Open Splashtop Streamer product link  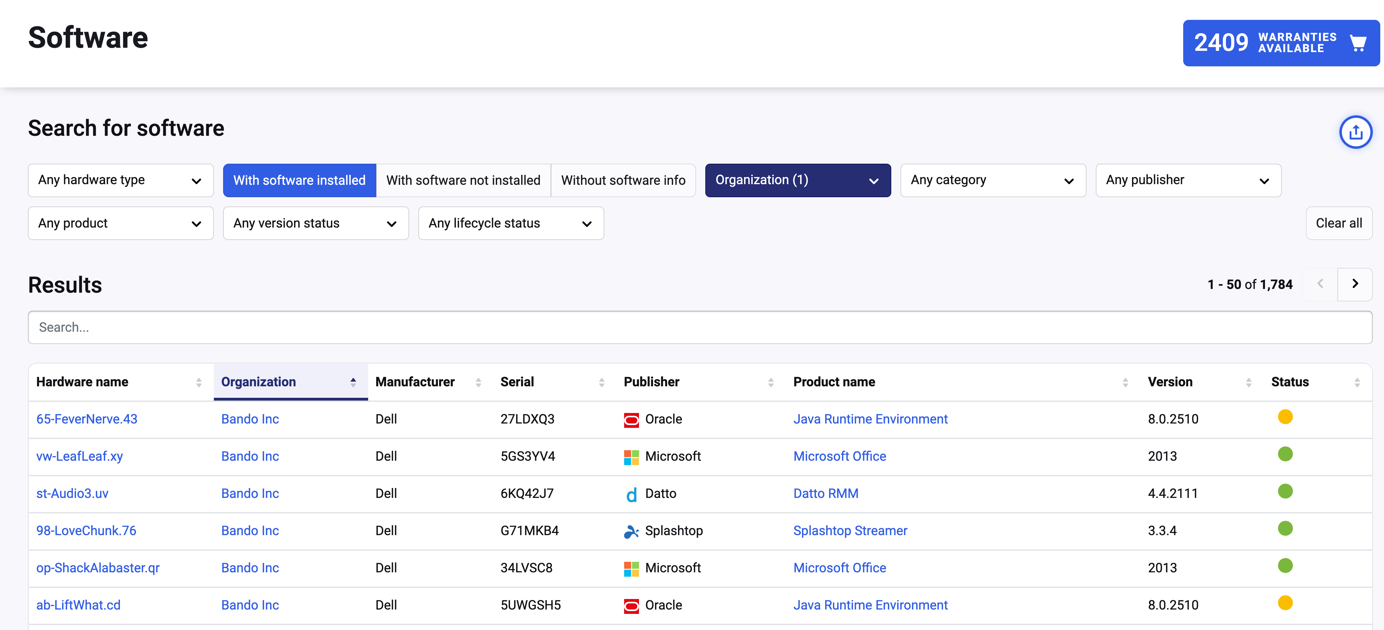pyautogui.click(x=850, y=530)
